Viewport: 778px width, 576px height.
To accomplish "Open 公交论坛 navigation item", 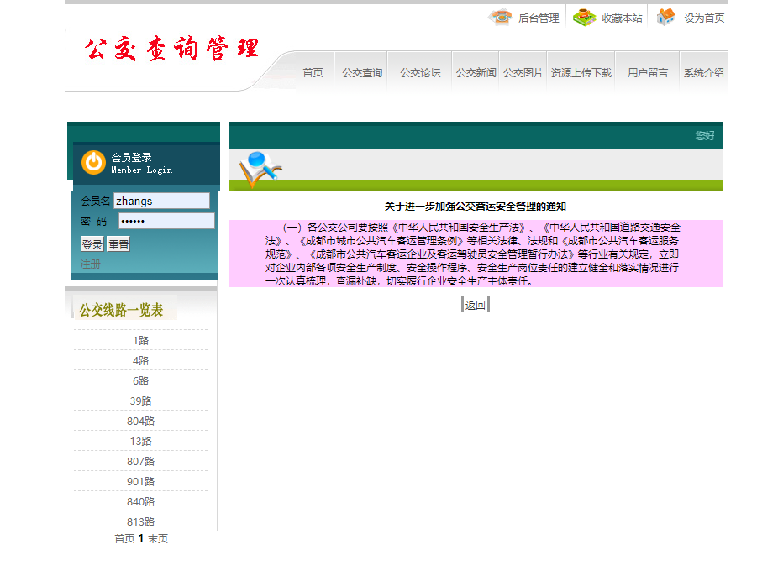I will (420, 73).
